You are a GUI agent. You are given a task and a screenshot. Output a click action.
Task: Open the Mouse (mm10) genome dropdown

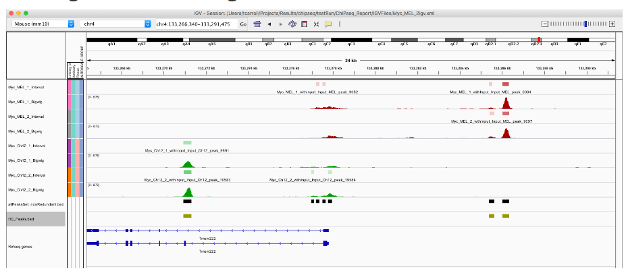tap(43, 24)
